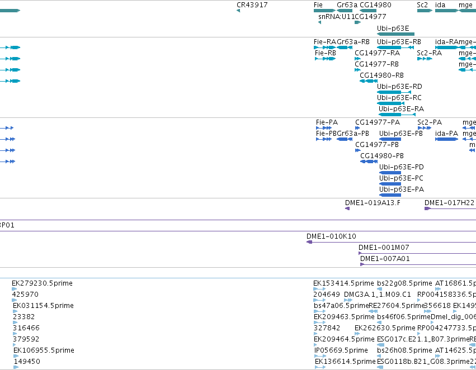Image resolution: width=476 pixels, height=370 pixels.
Task: Click EST DMG3A.1_1.M09.C1
Action: (x=378, y=295)
